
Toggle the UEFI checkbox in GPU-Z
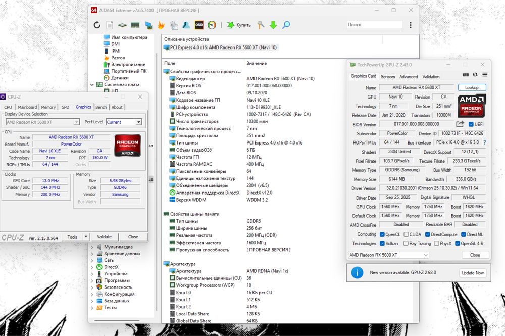[x=471, y=124]
